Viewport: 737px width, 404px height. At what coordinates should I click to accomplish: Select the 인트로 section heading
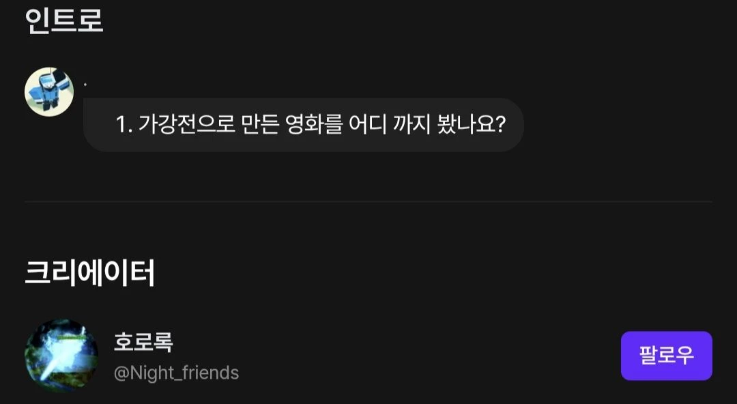tap(63, 20)
